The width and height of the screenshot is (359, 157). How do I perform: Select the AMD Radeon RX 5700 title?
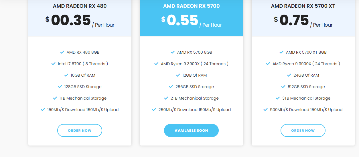coord(191,6)
